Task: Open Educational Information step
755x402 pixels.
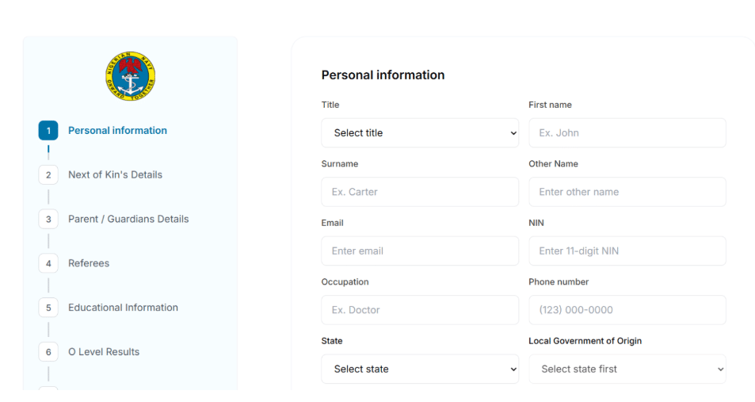Action: click(123, 308)
